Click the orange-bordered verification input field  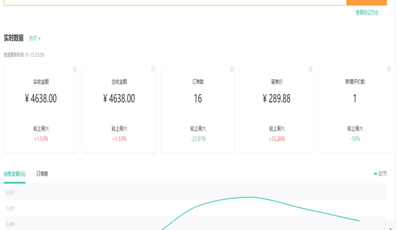click(x=175, y=2)
